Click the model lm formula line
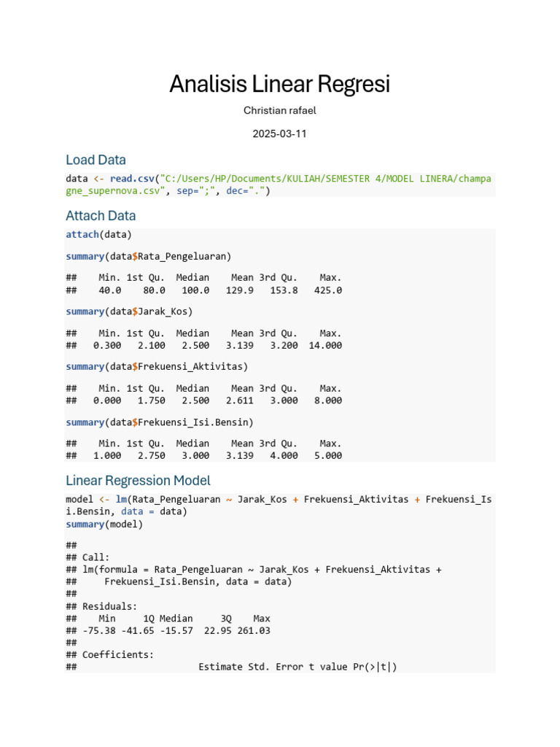The width and height of the screenshot is (560, 747). [x=279, y=506]
